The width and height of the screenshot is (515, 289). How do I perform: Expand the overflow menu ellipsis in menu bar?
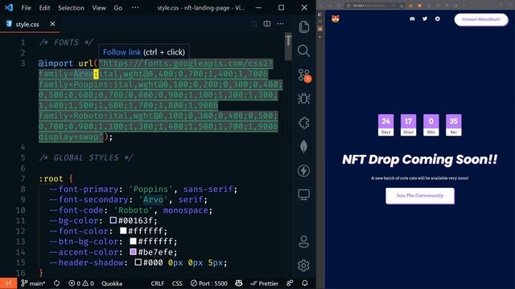coord(135,8)
